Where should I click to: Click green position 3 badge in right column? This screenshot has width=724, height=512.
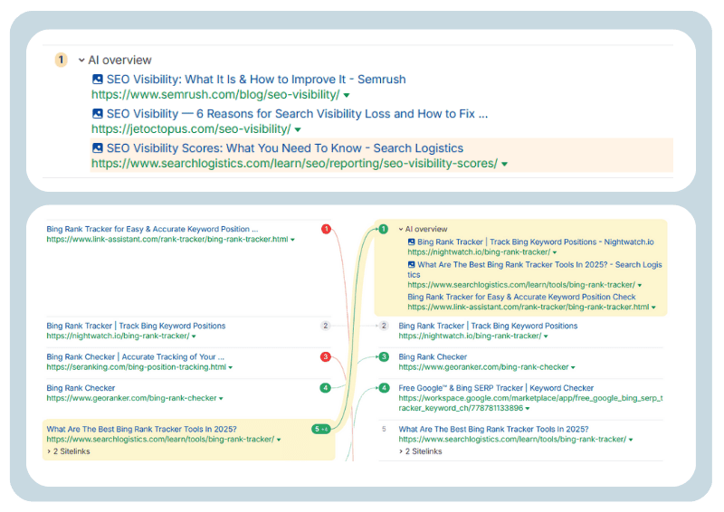click(x=384, y=356)
